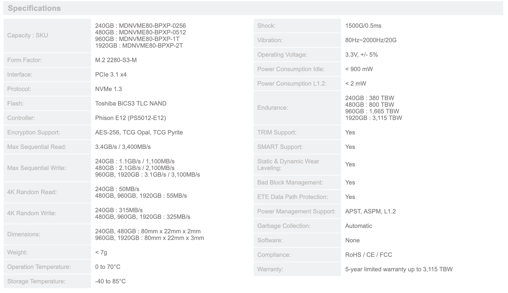Click the Power Consumption Idle label
Screen dimensions: 508x293
coord(291,69)
